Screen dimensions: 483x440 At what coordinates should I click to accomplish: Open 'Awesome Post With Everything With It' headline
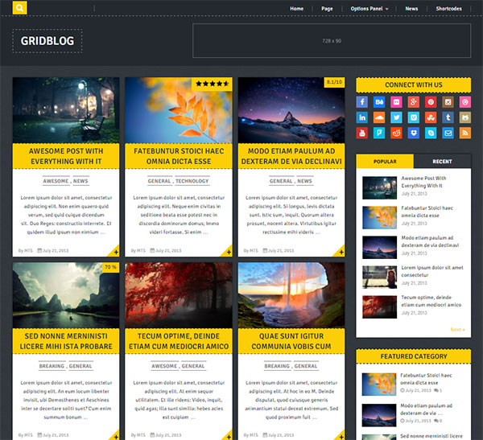coord(66,156)
